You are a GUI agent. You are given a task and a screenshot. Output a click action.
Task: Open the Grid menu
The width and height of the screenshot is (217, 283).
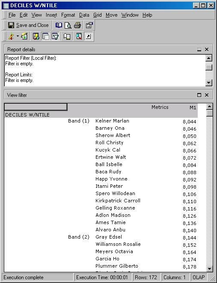coord(97,15)
